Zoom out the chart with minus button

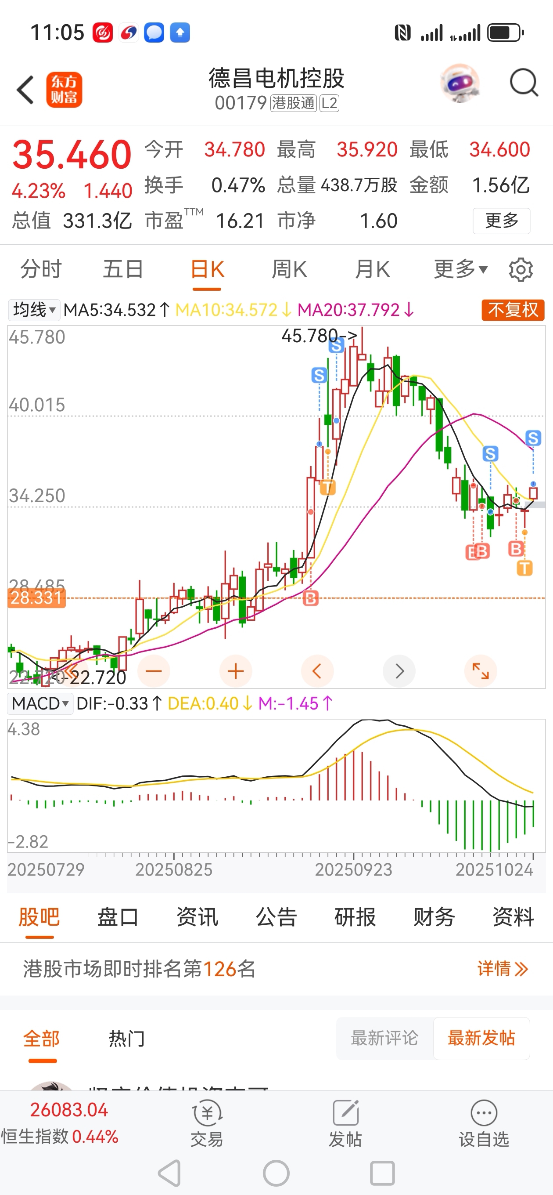[x=154, y=671]
